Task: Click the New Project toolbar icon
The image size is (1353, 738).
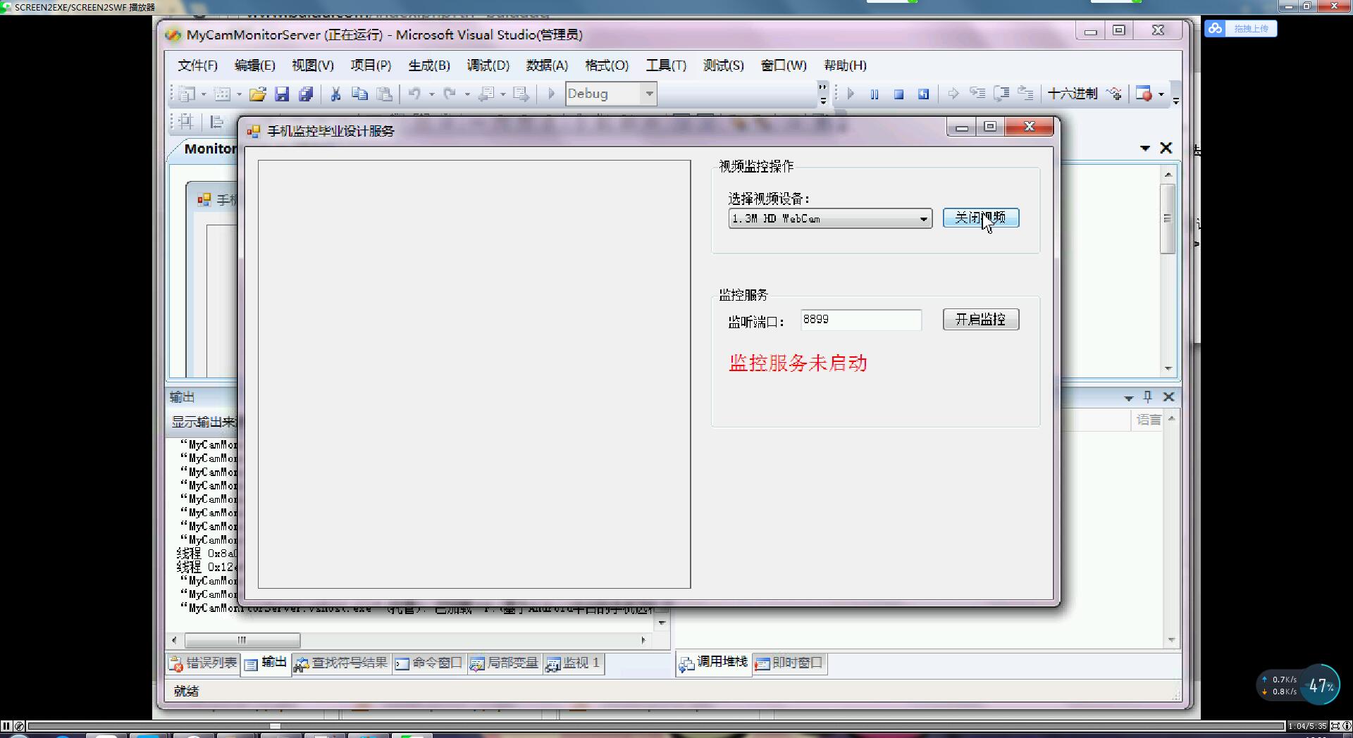Action: 187,94
